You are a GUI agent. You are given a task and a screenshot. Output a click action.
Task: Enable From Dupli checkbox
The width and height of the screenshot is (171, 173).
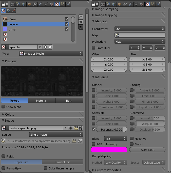(x=93, y=48)
